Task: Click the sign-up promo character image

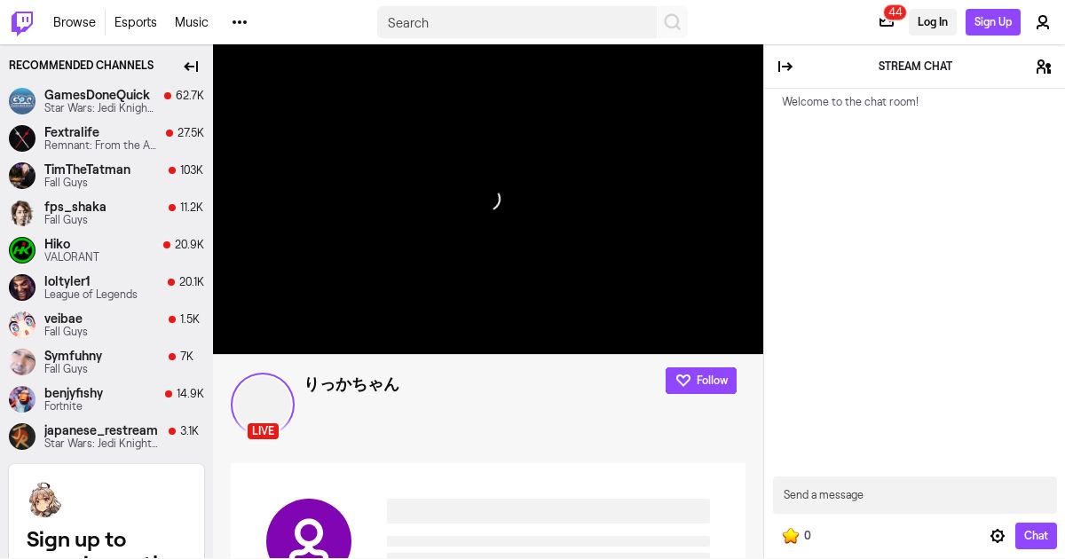Action: [44, 500]
